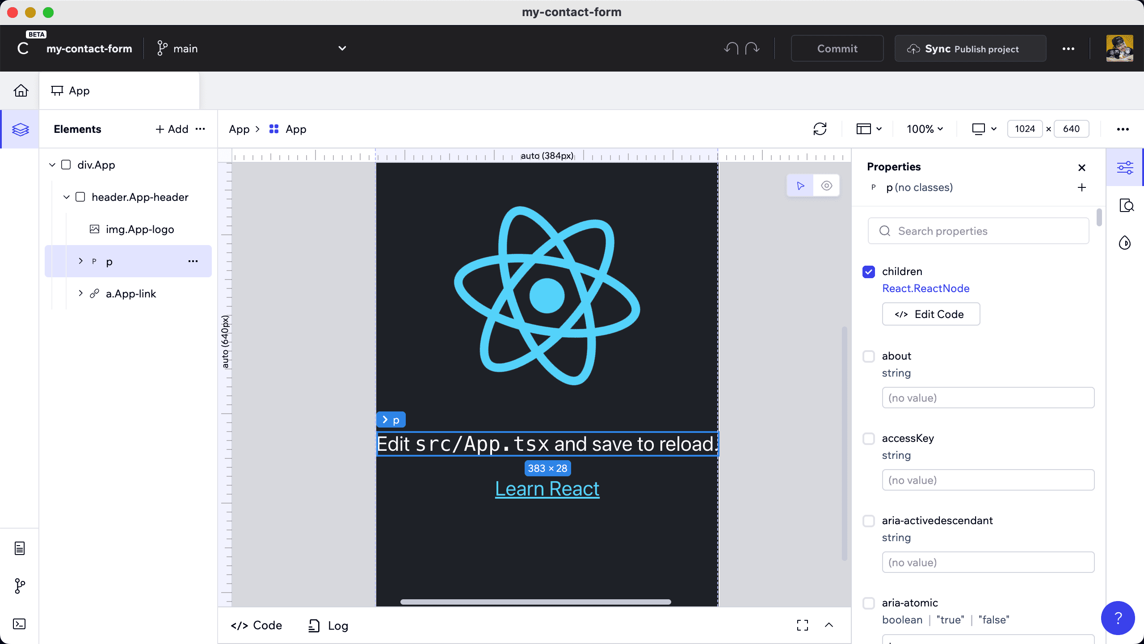
Task: Open the styling droplet panel icon
Action: [x=1125, y=243]
